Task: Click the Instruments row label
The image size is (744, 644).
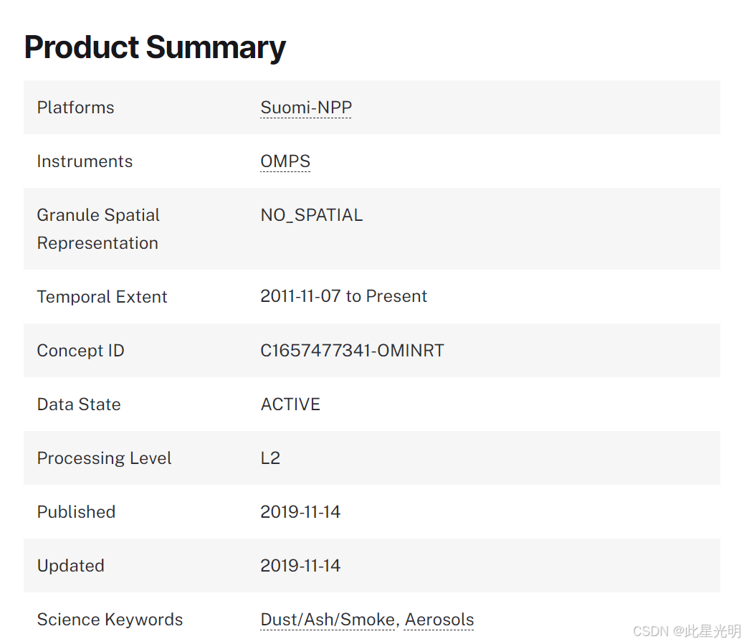Action: 85,161
